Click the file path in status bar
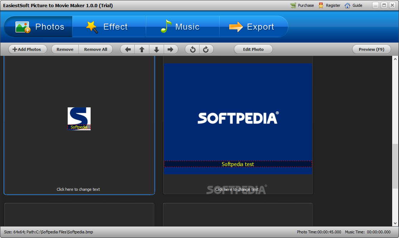399x238 pixels. 59,232
